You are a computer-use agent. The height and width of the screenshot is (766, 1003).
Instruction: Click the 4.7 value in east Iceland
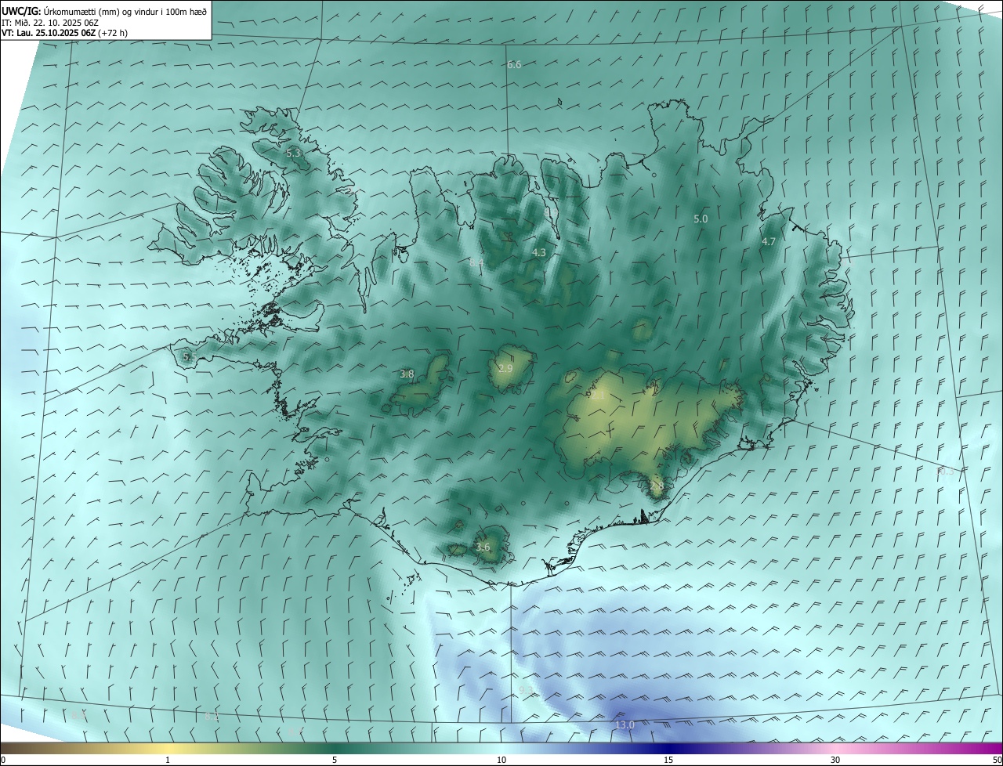coord(769,242)
